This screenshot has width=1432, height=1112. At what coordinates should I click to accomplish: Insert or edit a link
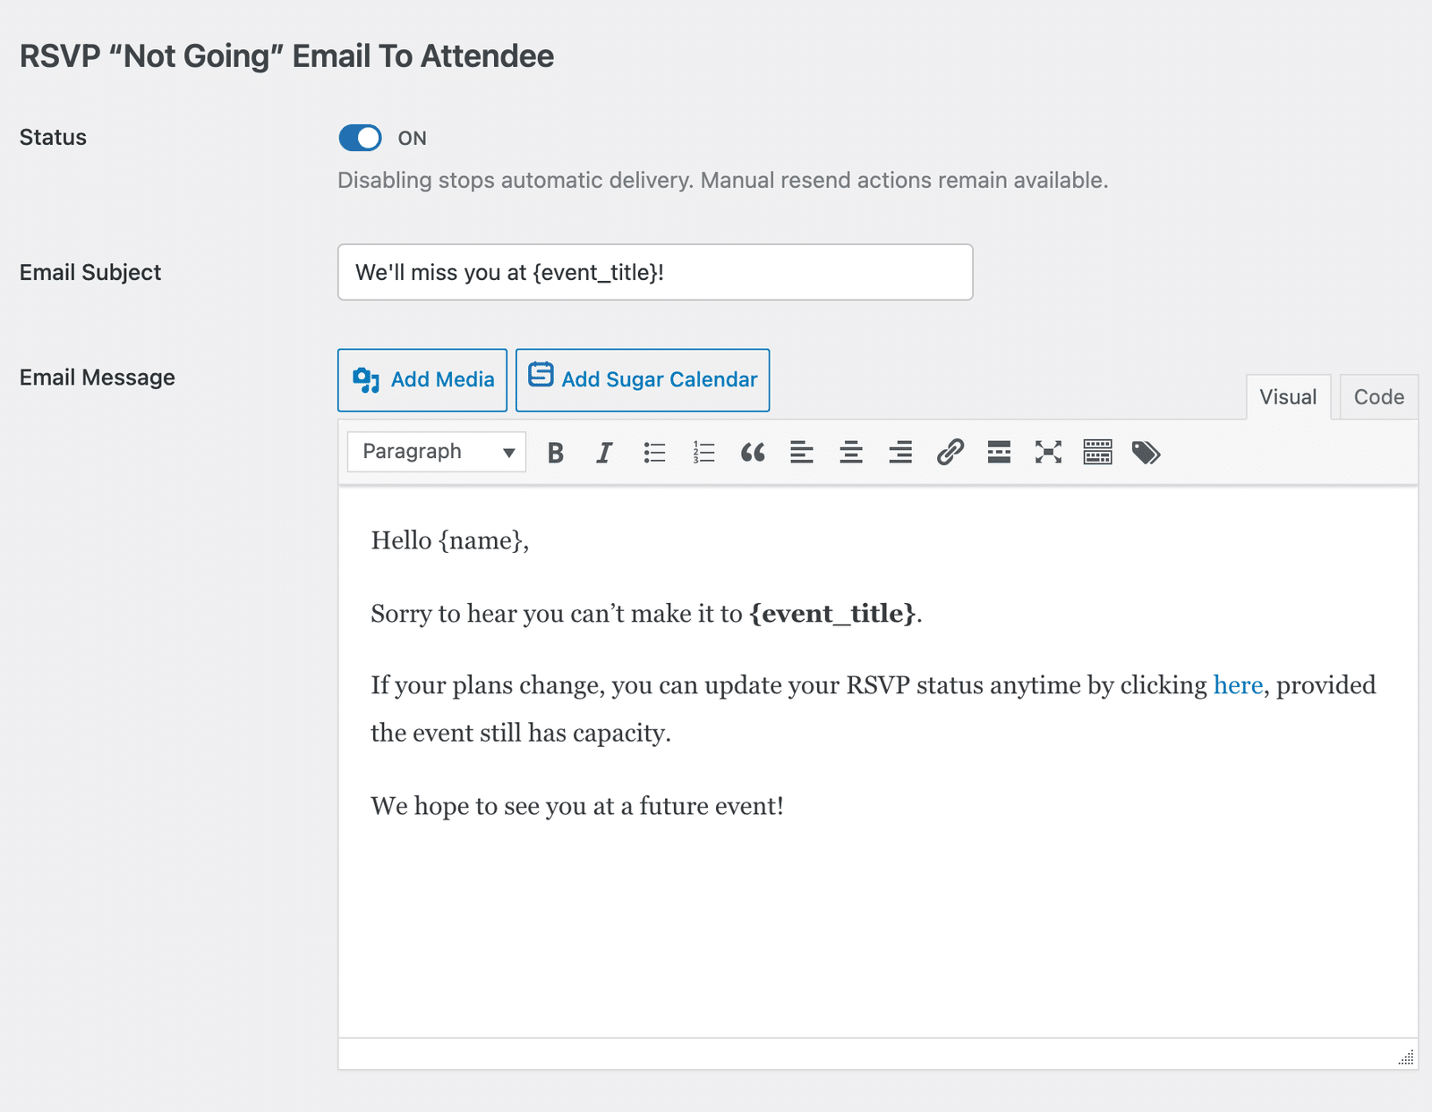click(x=950, y=453)
